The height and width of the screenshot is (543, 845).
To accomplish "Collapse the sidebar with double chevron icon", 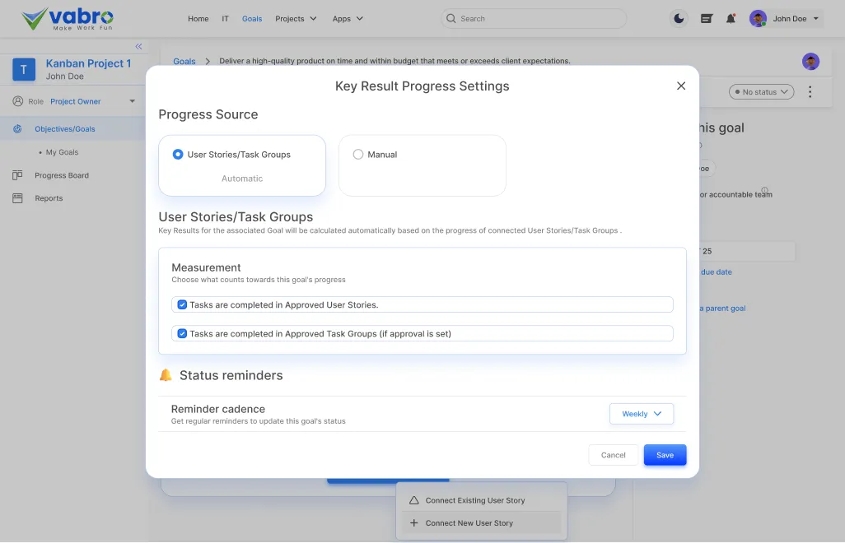I will tap(138, 47).
